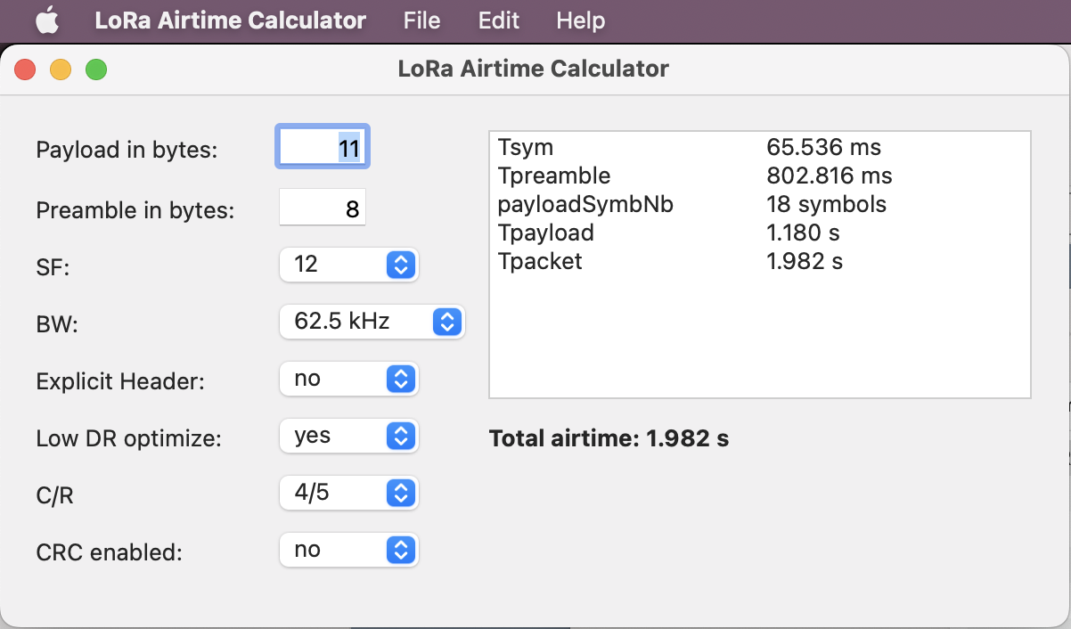Image resolution: width=1071 pixels, height=629 pixels.
Task: Close the window with the red button
Action: [25, 69]
